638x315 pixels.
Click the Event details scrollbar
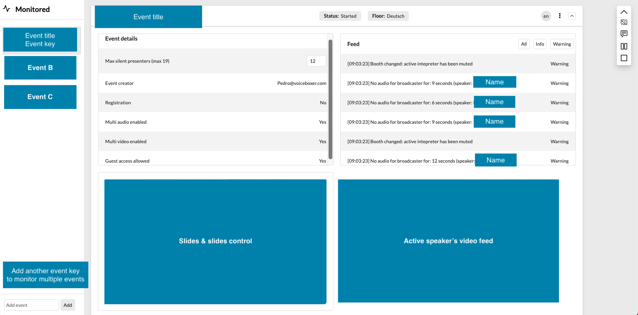tap(330, 99)
